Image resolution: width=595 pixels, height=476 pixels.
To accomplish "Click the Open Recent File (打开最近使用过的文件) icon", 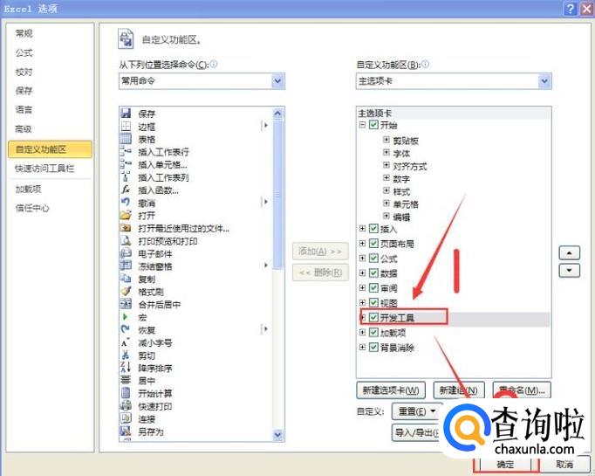I will click(x=126, y=228).
